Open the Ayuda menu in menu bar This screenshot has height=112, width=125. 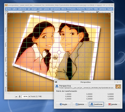point(110,9)
